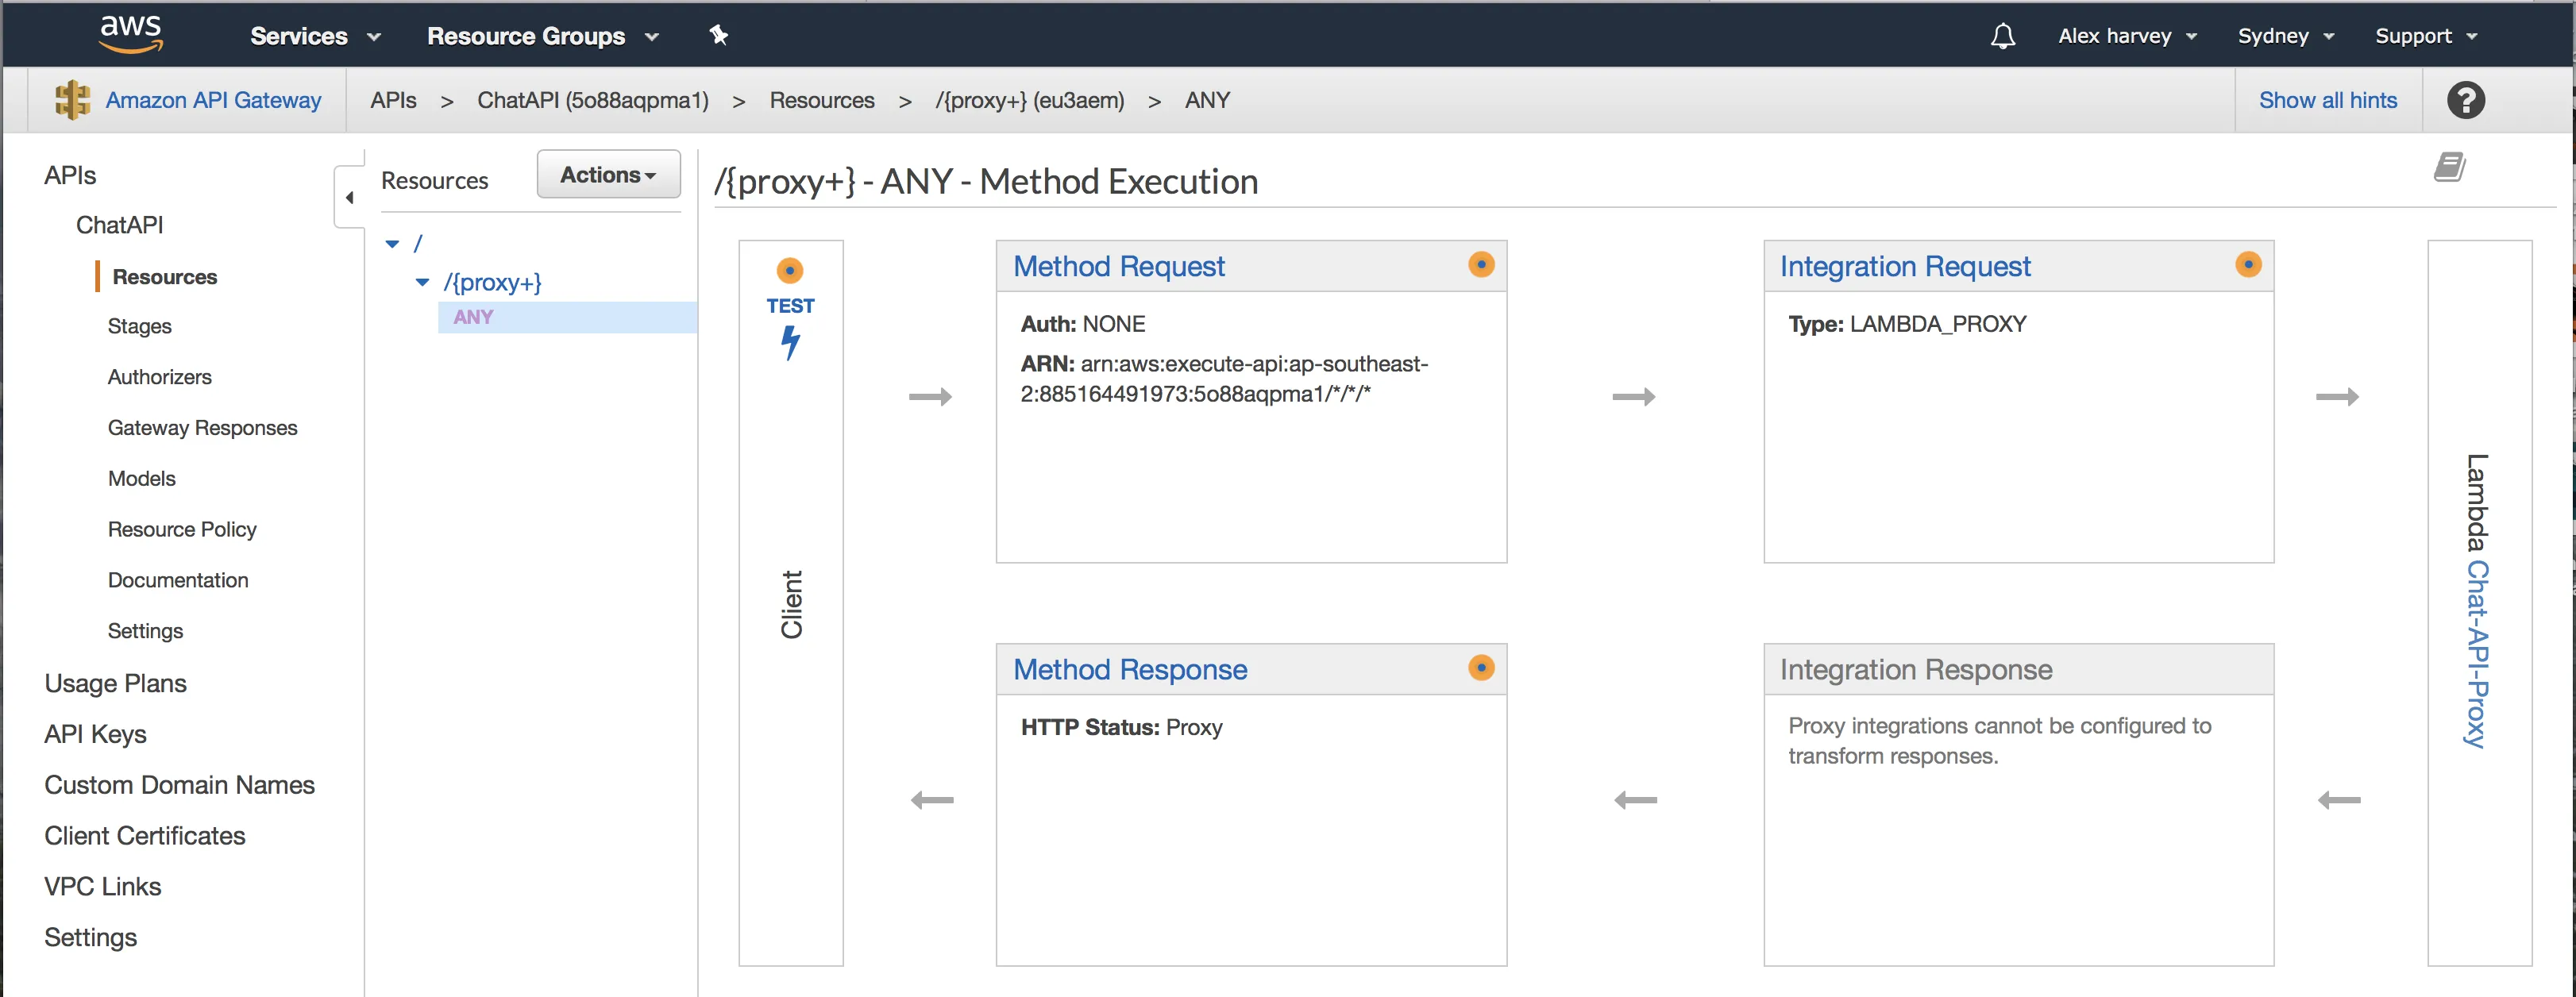2576x997 pixels.
Task: Click the TEST lightning bolt icon
Action: click(790, 343)
